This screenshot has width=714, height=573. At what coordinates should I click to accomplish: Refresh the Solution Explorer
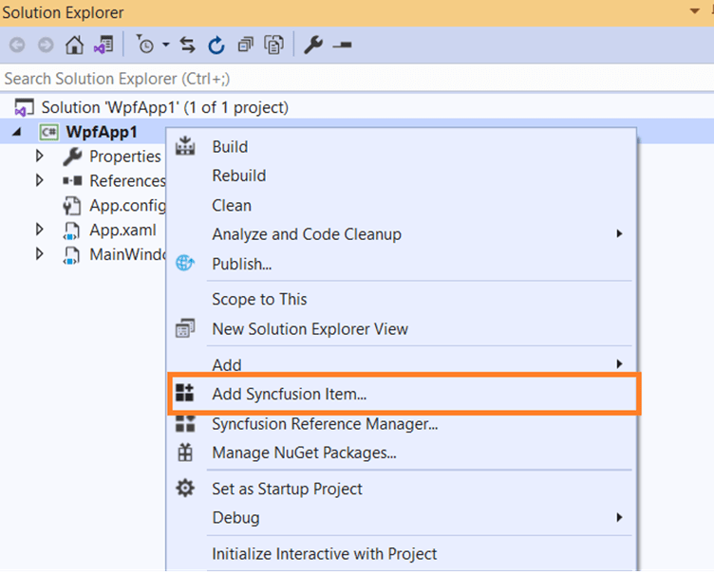coord(216,45)
